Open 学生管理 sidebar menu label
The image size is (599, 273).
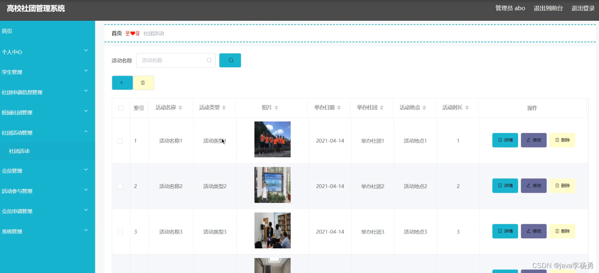pos(12,72)
